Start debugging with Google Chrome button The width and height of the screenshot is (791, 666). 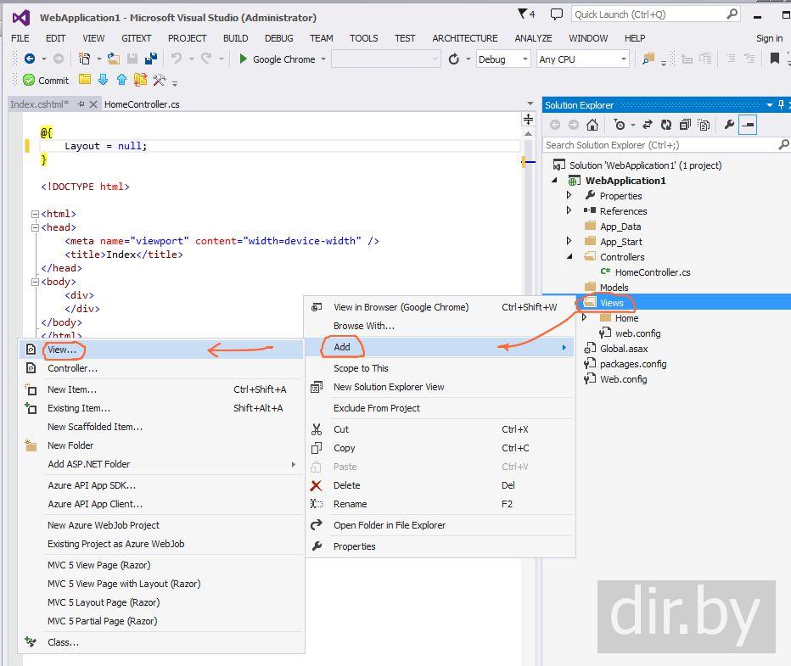pyautogui.click(x=277, y=59)
